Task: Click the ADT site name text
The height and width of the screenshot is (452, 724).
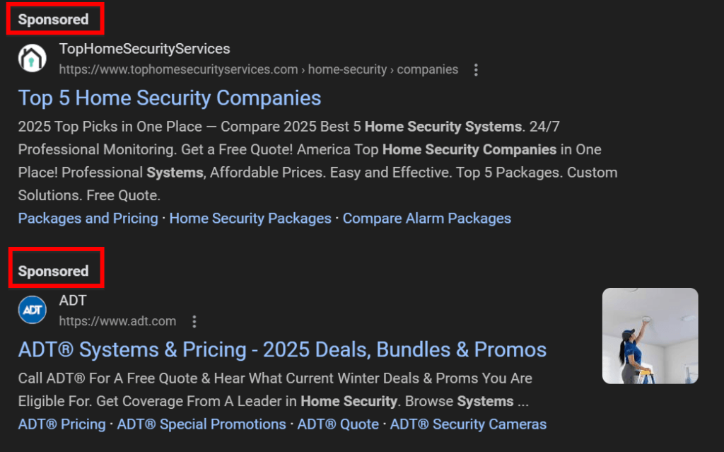Action: pos(73,301)
